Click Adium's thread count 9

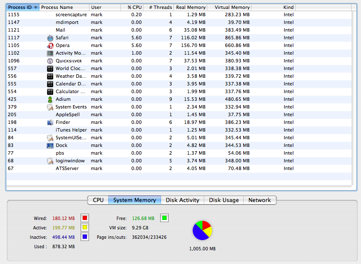point(170,99)
